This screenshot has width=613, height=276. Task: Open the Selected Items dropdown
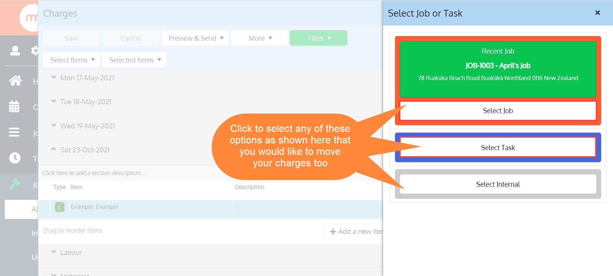tap(134, 60)
